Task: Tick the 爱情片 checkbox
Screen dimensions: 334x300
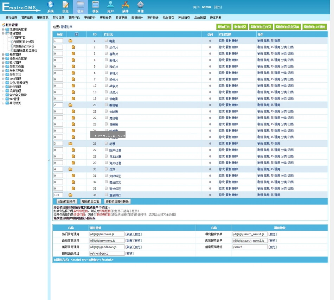Action: point(106,60)
